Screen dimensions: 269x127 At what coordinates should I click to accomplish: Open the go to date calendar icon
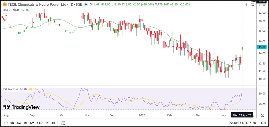click(x=63, y=123)
